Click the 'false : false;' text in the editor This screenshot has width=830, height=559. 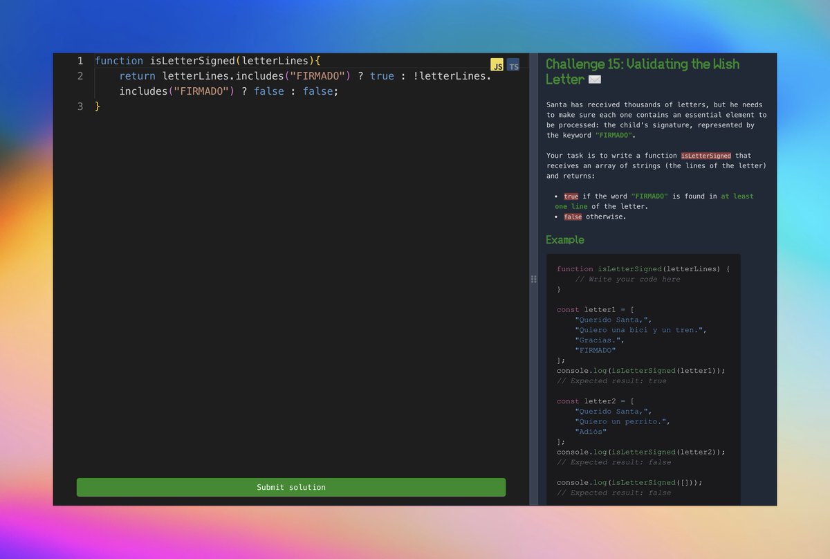(296, 91)
